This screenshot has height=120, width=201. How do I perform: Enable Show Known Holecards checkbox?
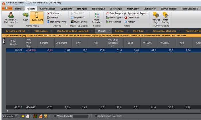(96, 116)
